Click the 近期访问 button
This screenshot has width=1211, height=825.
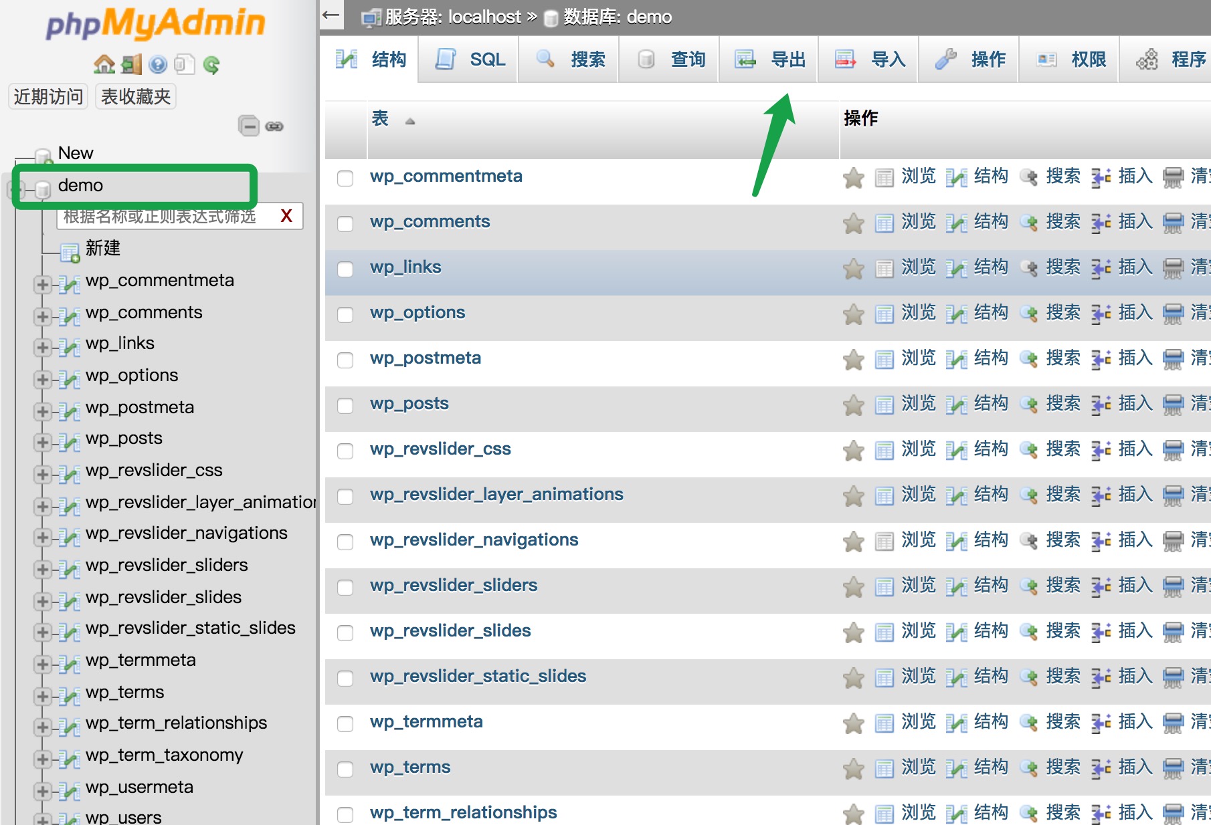48,97
